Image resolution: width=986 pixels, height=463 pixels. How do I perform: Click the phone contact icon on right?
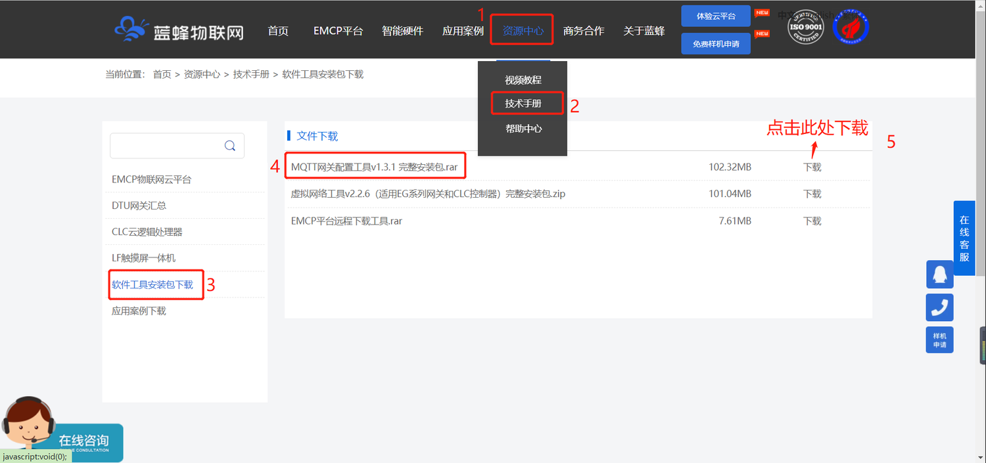(x=940, y=307)
